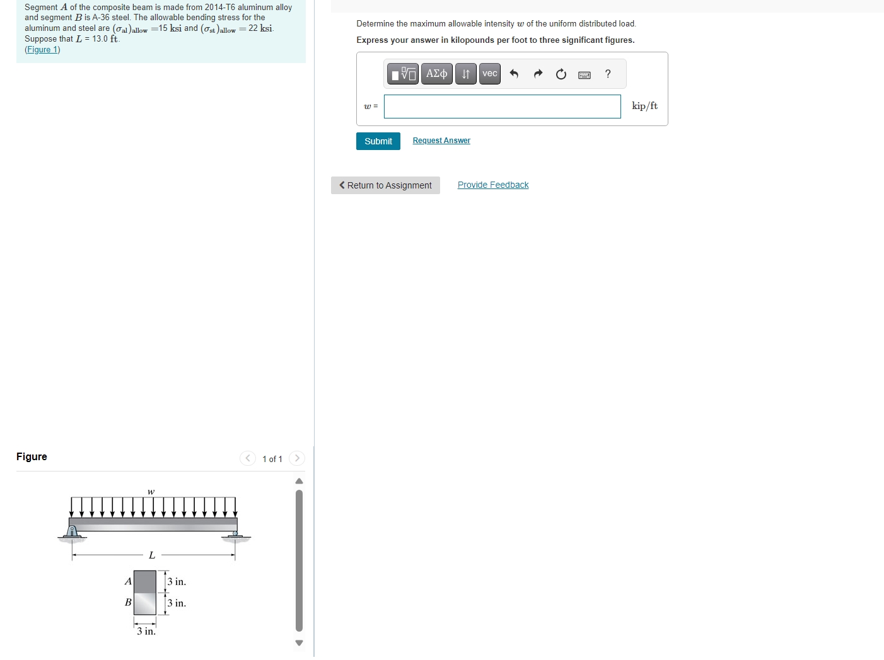The height and width of the screenshot is (660, 884).
Task: Click the Provide Feedback link
Action: point(492,184)
